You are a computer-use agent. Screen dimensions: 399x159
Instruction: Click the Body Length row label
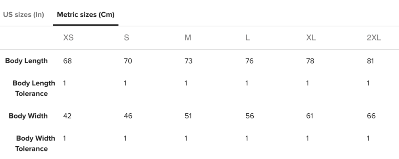pyautogui.click(x=26, y=61)
